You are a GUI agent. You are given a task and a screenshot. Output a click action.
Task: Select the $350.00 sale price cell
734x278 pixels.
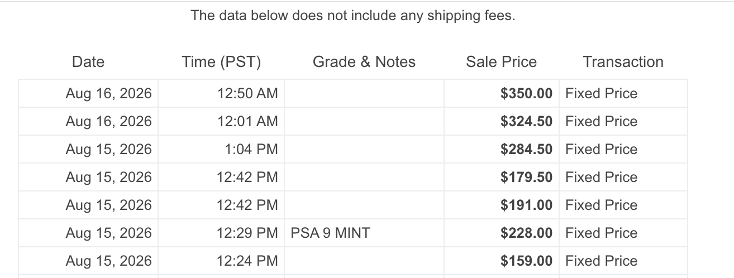click(x=502, y=93)
